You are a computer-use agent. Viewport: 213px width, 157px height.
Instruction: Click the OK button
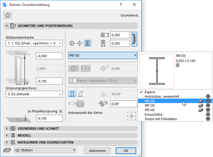click(x=126, y=151)
